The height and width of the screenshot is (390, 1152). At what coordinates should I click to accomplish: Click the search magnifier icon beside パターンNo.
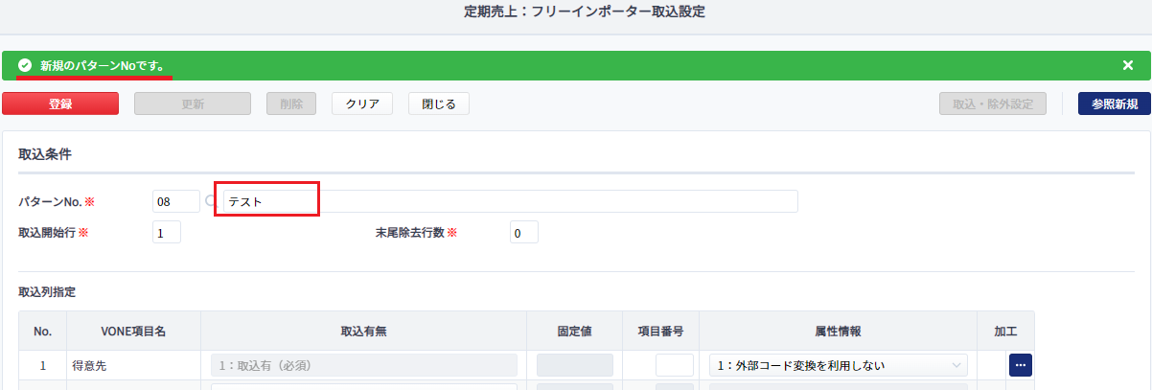211,201
